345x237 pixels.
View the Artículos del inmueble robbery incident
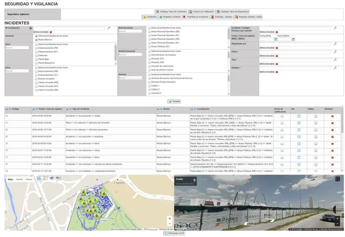coord(299,123)
